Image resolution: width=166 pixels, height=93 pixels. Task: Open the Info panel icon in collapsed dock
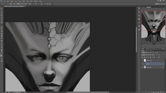tap(139, 19)
